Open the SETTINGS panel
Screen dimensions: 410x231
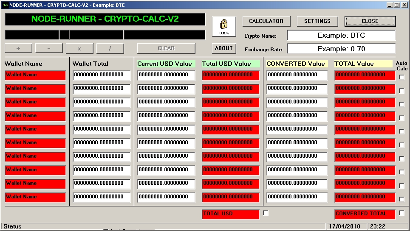pos(317,21)
